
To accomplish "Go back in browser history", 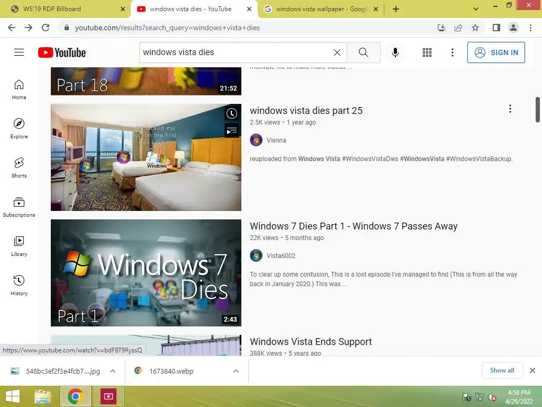I will tap(12, 28).
